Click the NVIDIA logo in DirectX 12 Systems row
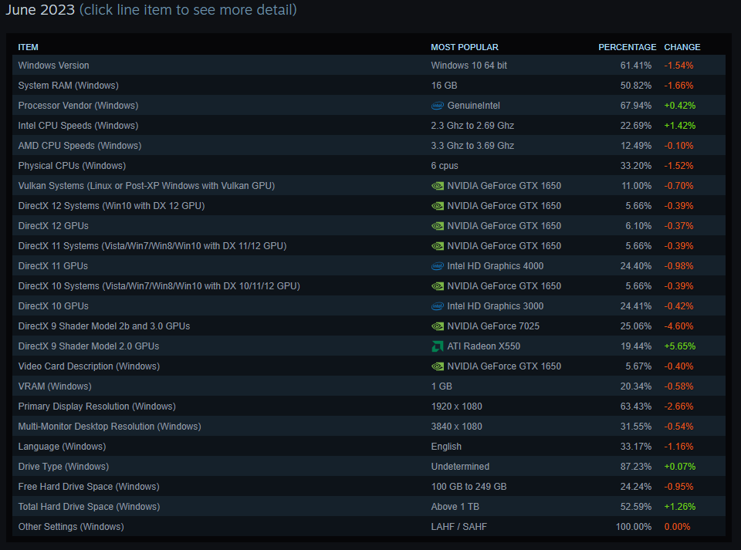Image resolution: width=741 pixels, height=550 pixels. (437, 206)
